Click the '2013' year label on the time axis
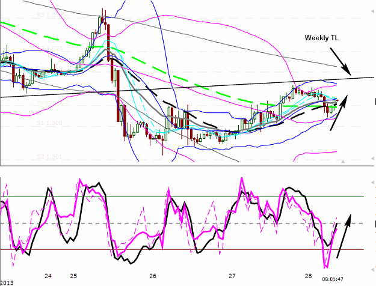 [7, 283]
